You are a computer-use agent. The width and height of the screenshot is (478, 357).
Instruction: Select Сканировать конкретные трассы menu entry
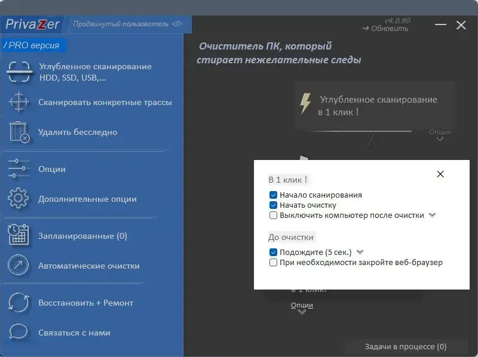[105, 102]
